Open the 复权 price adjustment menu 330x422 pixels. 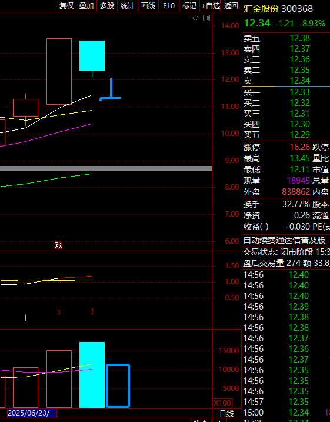pyautogui.click(x=66, y=6)
